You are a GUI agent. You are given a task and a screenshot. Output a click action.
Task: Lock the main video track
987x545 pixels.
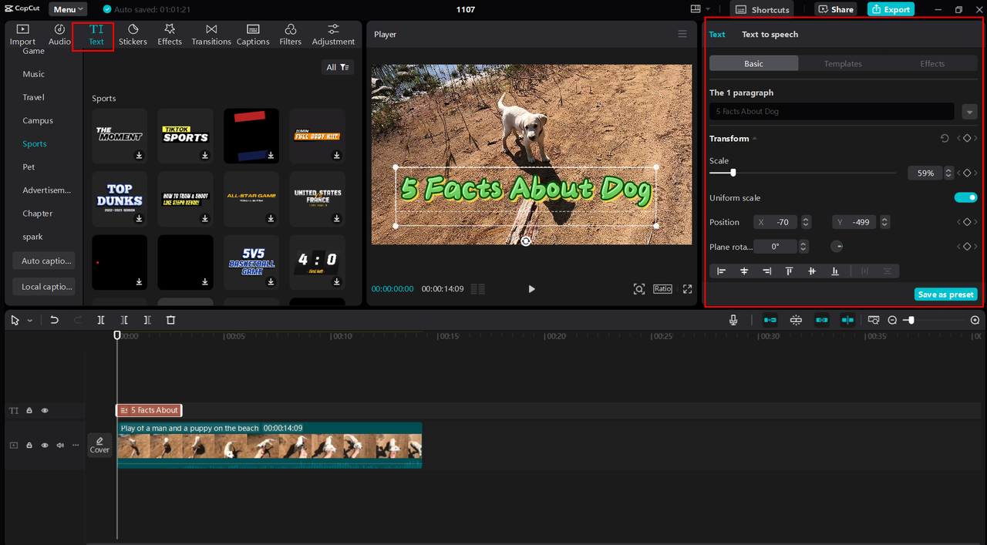click(29, 446)
